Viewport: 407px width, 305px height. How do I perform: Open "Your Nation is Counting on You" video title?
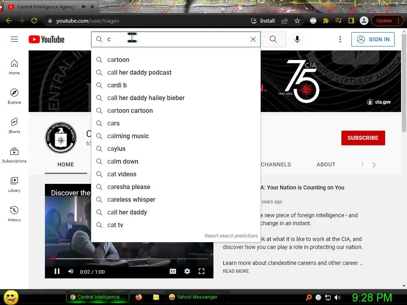[x=302, y=187]
